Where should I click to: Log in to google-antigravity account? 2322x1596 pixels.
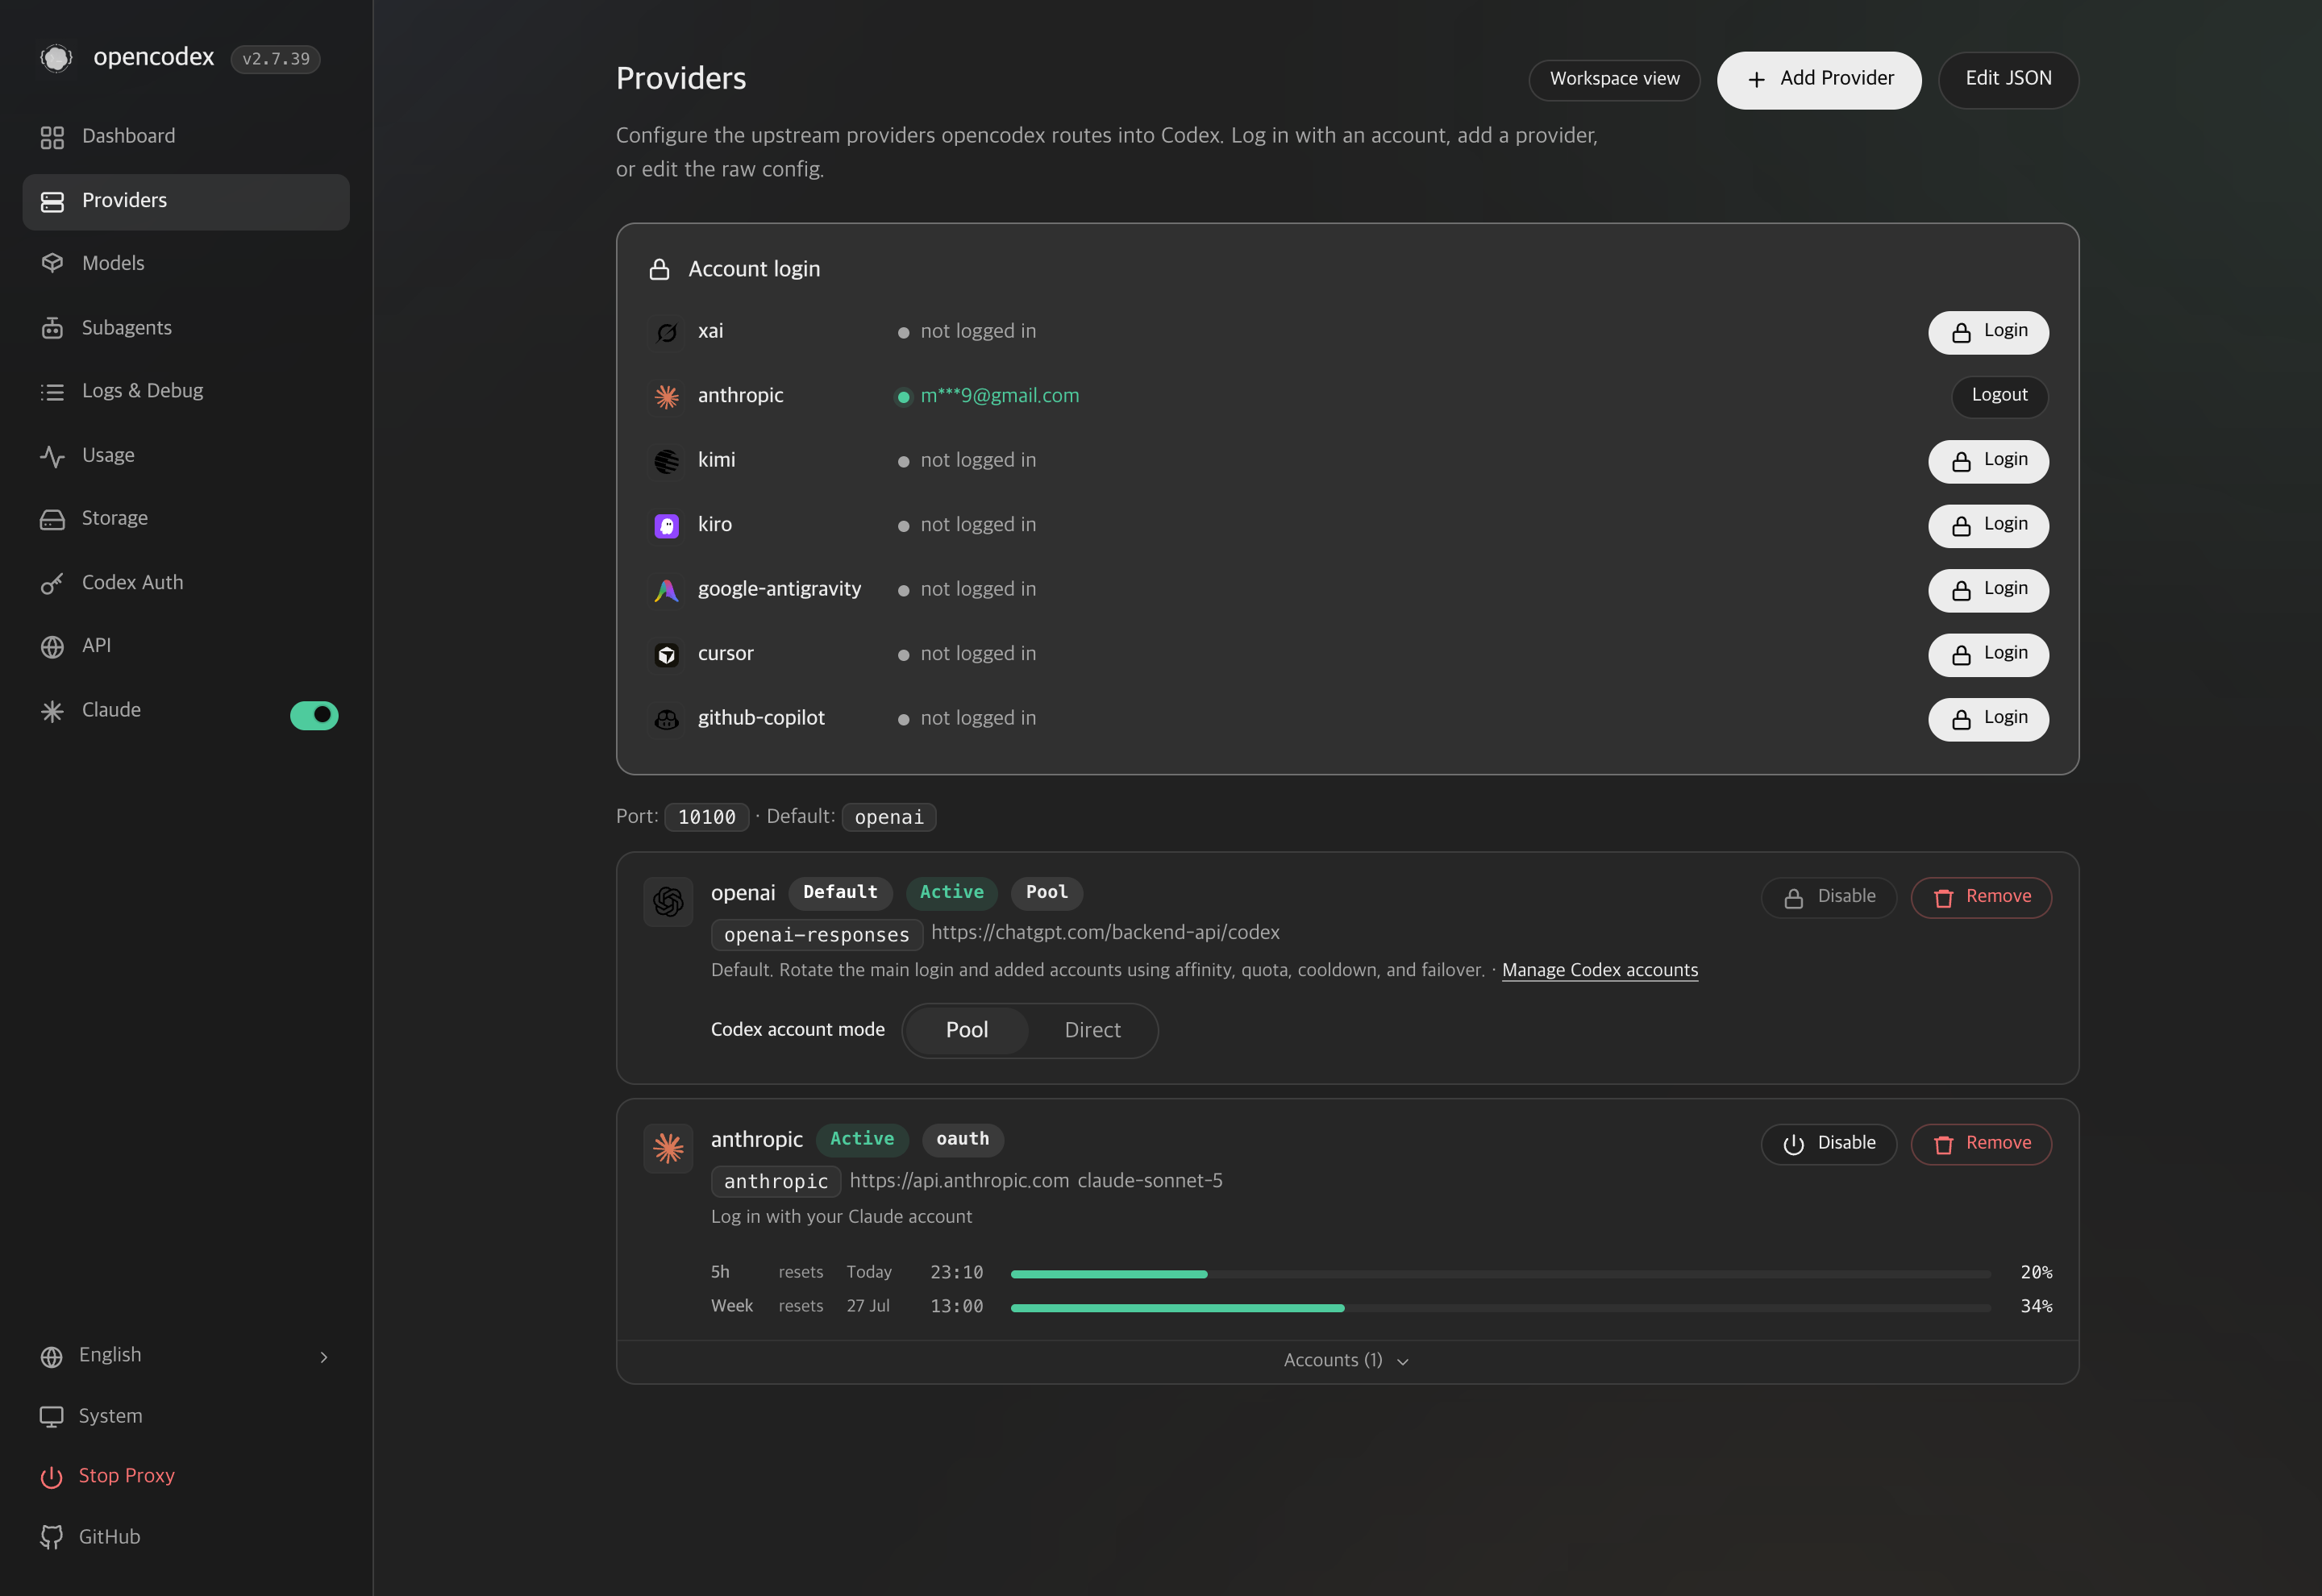click(1988, 590)
